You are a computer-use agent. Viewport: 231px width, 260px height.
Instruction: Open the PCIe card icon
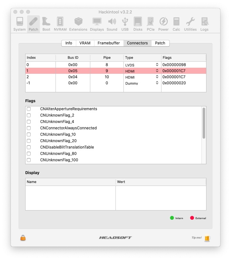[151, 21]
